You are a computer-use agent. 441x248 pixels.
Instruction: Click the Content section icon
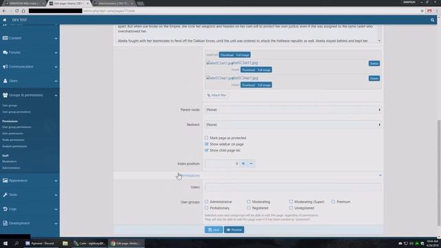click(x=5, y=38)
